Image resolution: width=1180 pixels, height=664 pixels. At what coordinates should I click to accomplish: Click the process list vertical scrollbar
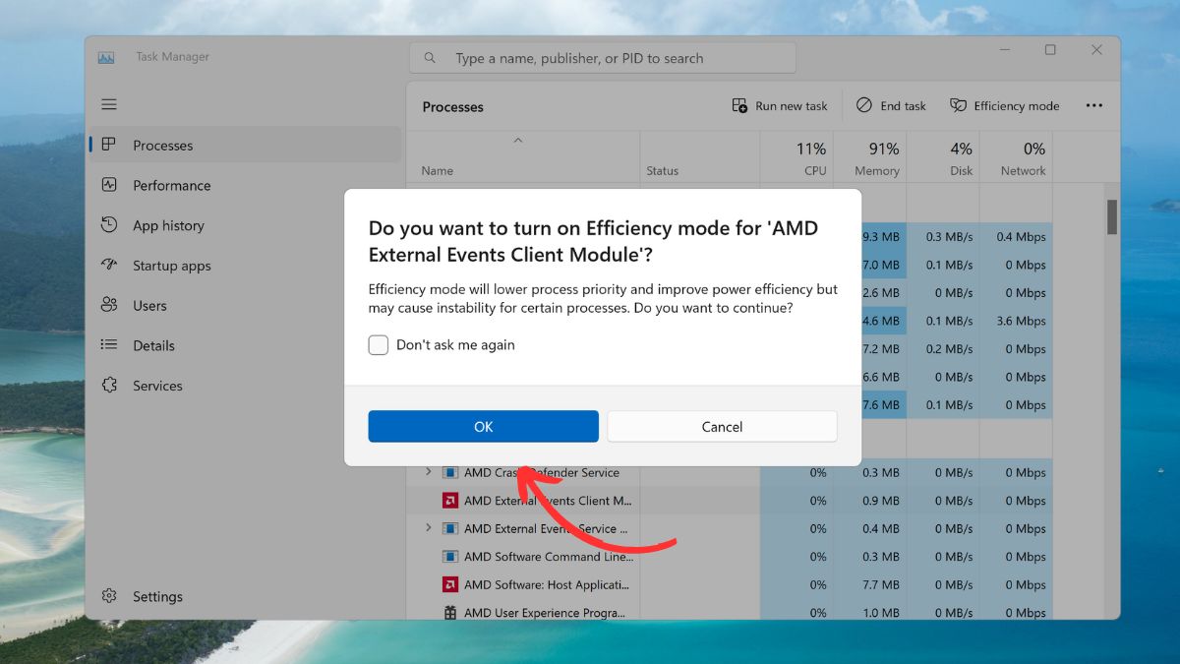tap(1112, 217)
